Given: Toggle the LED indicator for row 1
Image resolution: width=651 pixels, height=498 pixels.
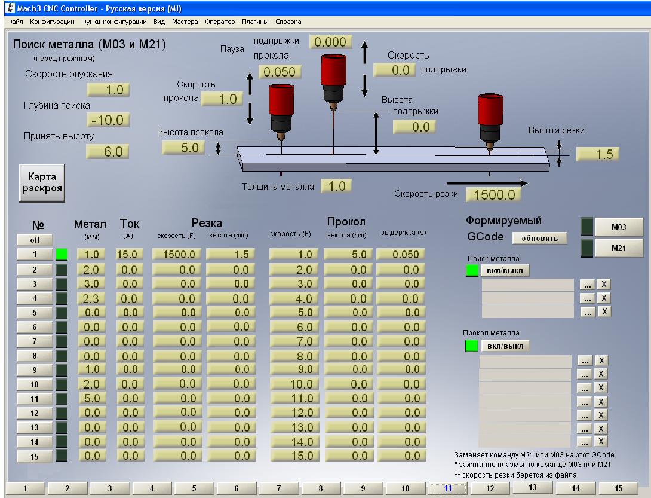Looking at the screenshot, I should 62,255.
